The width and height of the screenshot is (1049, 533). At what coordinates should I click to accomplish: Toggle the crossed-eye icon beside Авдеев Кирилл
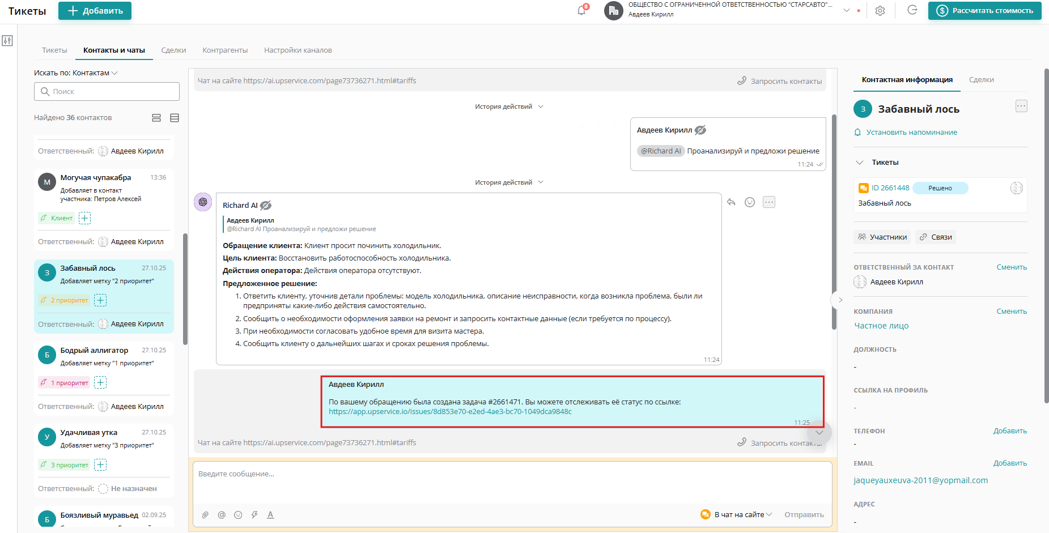coord(700,130)
